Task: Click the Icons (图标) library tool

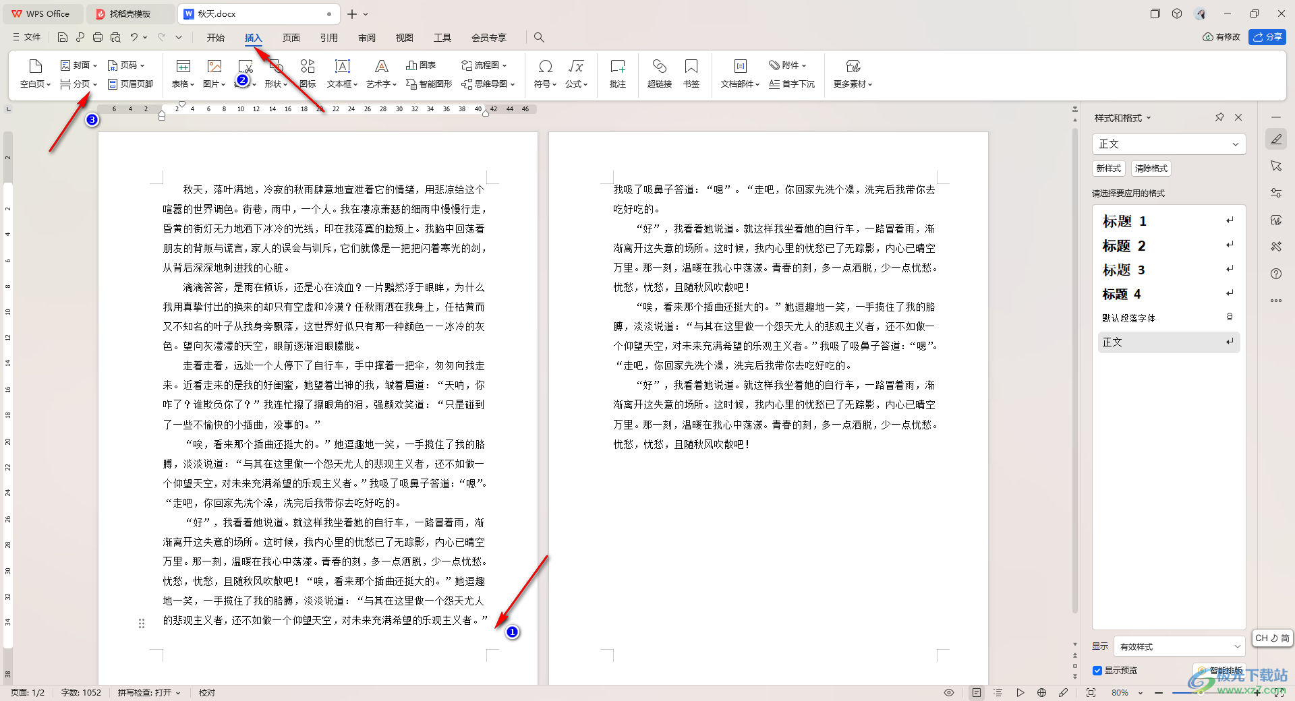Action: pyautogui.click(x=308, y=74)
